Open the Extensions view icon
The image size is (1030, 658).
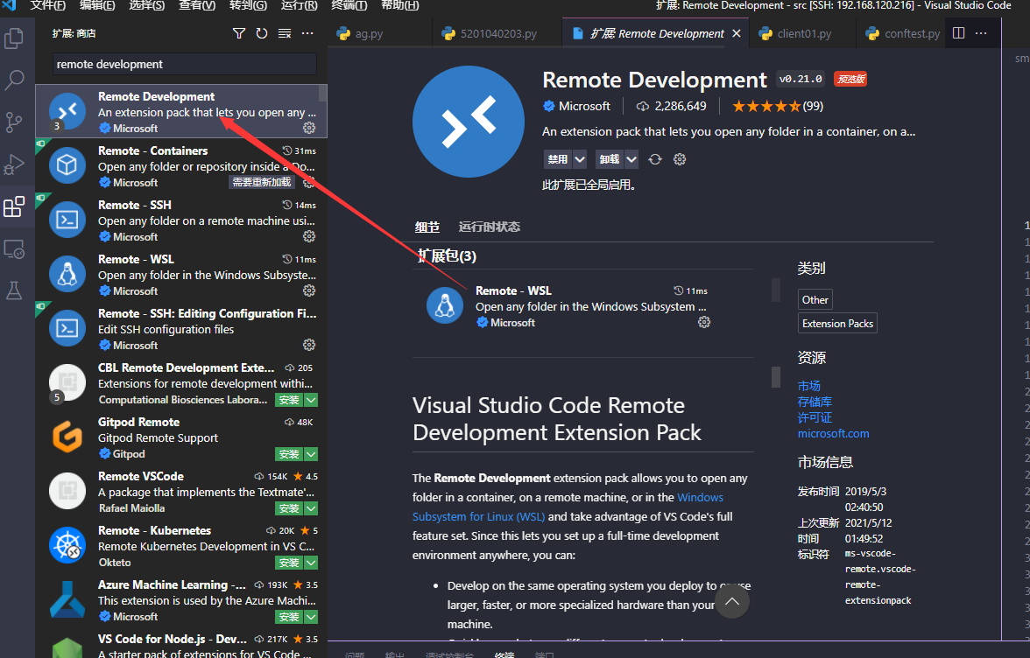click(14, 206)
